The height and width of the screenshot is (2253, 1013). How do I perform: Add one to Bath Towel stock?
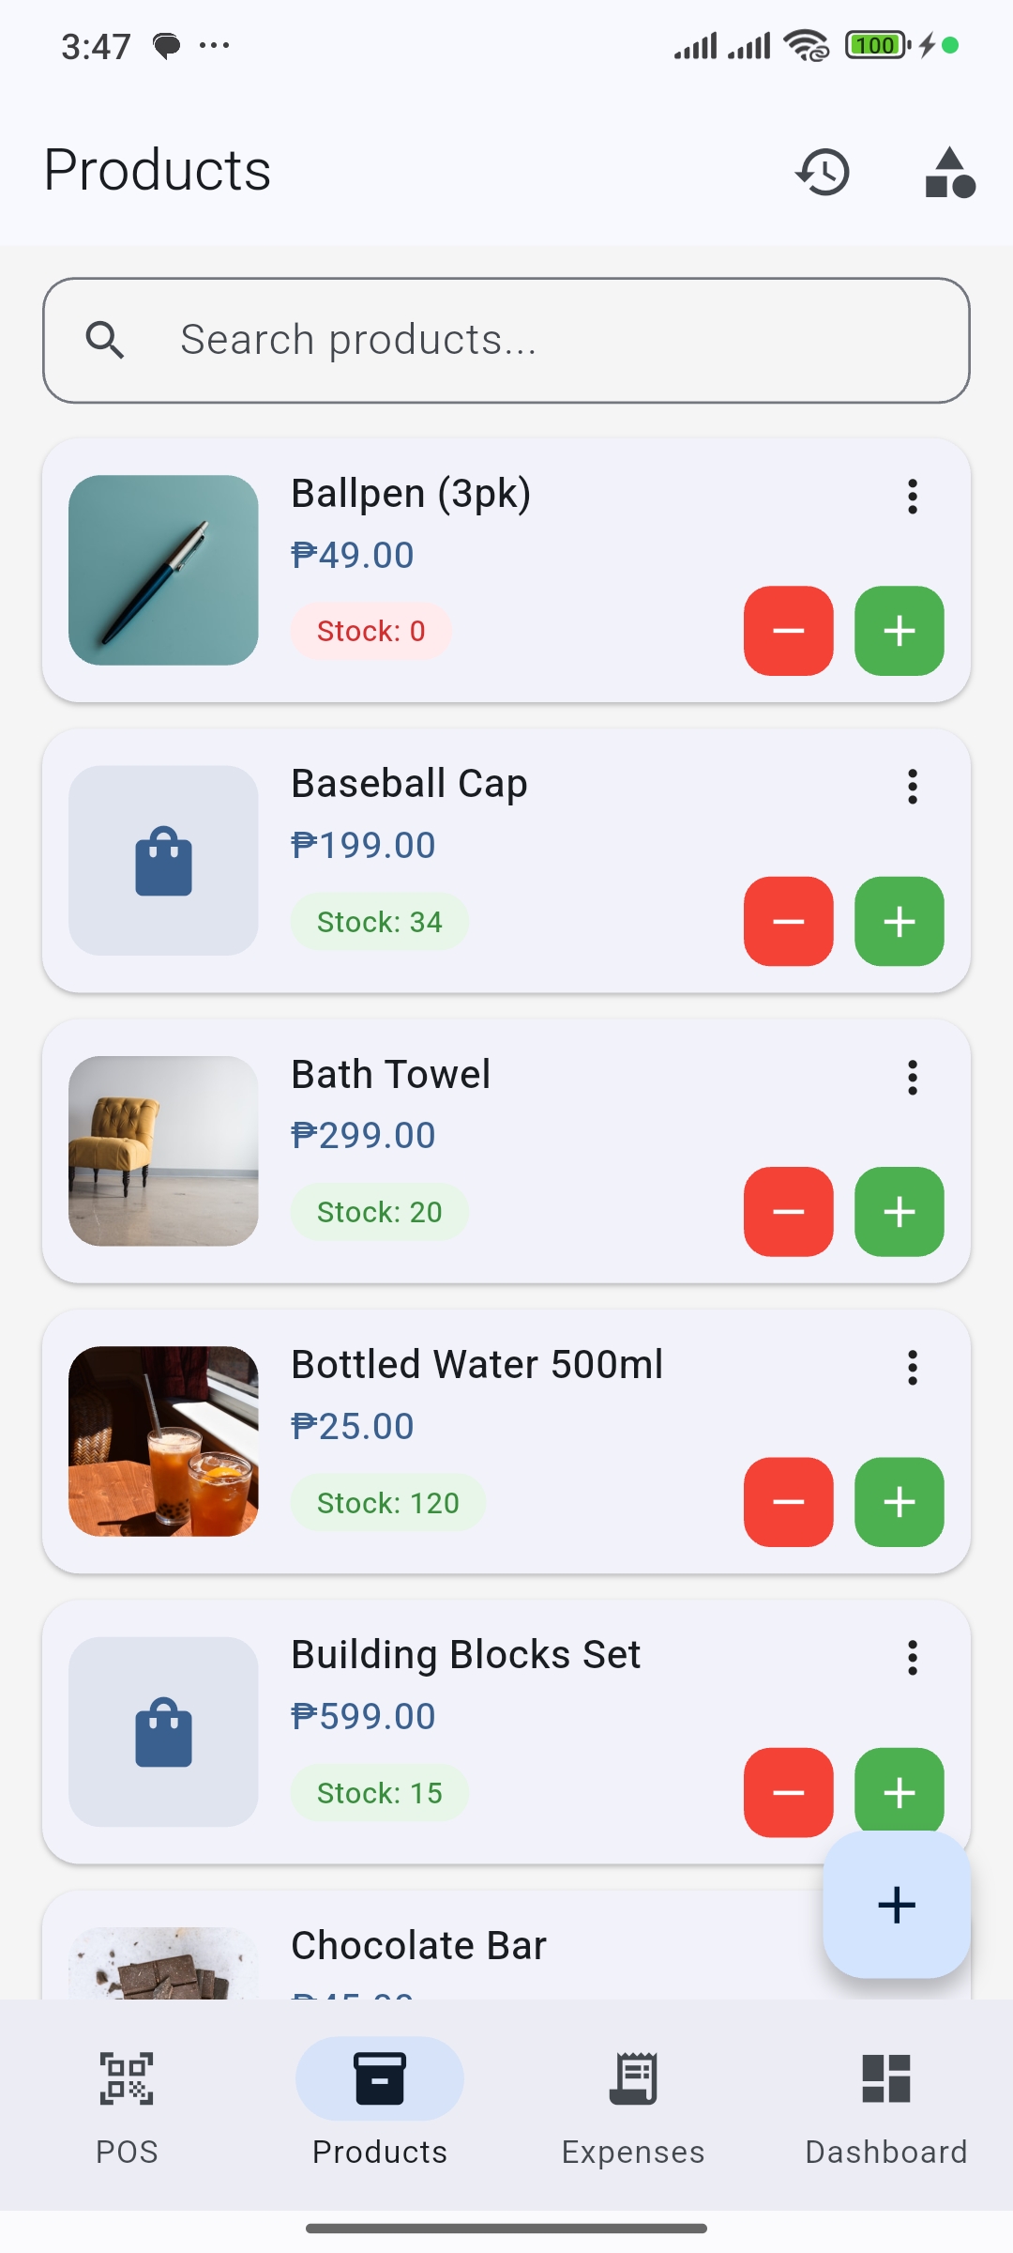tap(899, 1212)
